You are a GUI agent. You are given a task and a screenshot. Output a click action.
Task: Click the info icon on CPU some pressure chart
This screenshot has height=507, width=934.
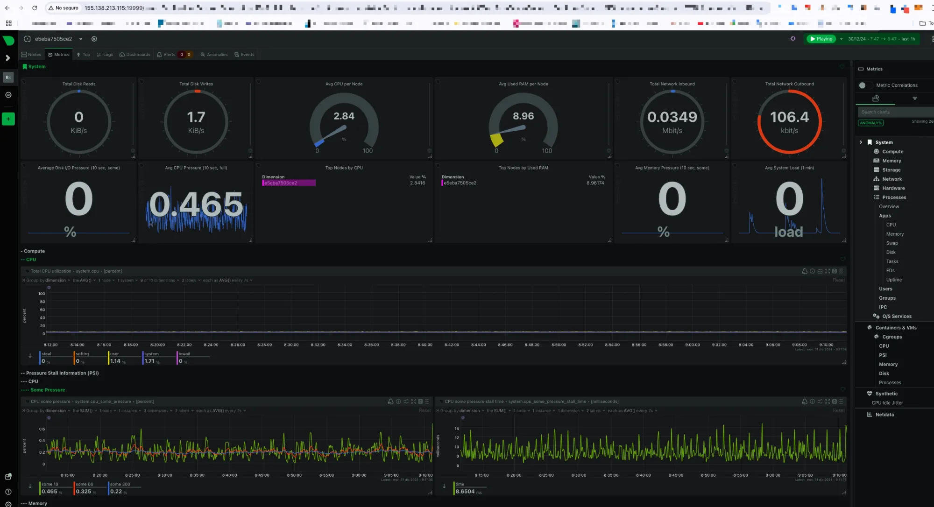(398, 401)
